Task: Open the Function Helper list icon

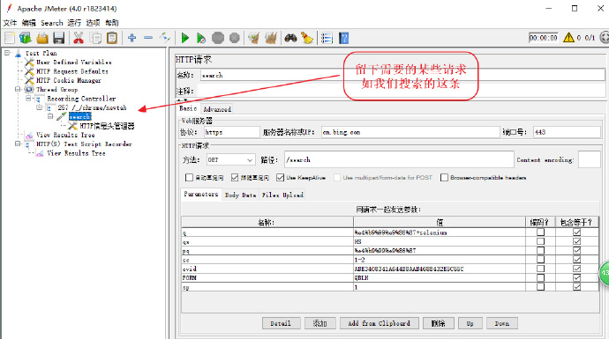Action: click(x=327, y=38)
